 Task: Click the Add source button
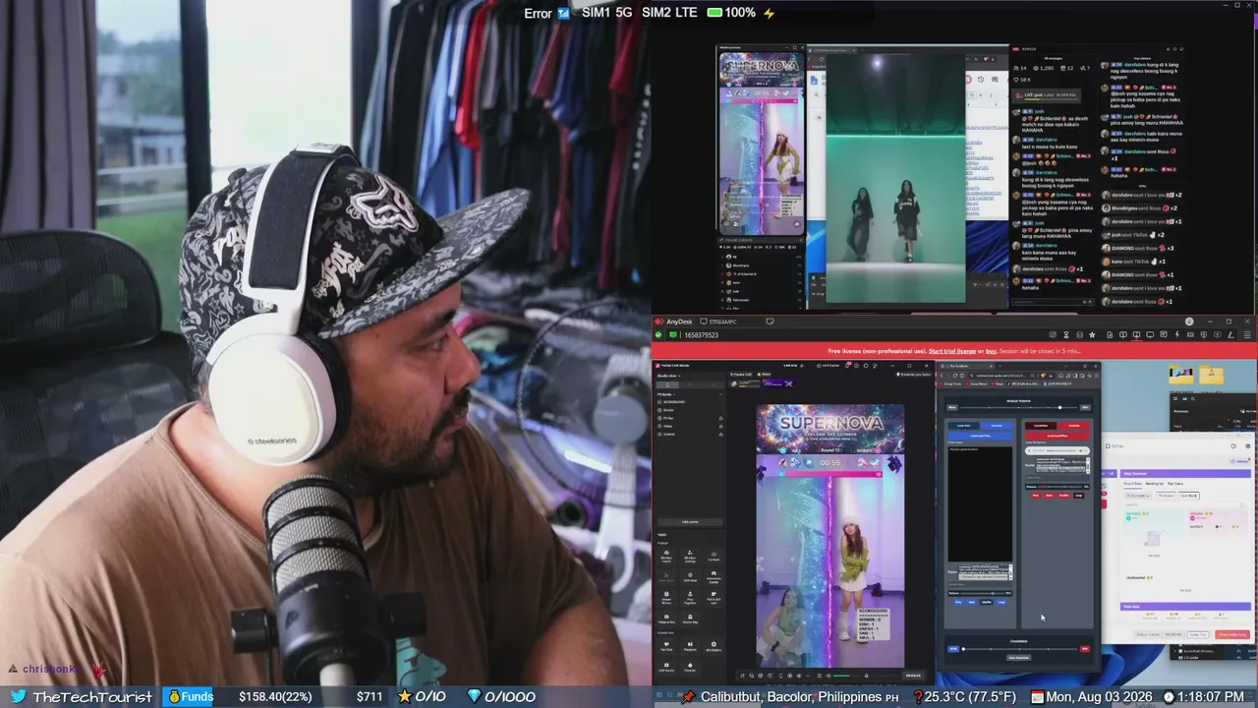point(690,522)
